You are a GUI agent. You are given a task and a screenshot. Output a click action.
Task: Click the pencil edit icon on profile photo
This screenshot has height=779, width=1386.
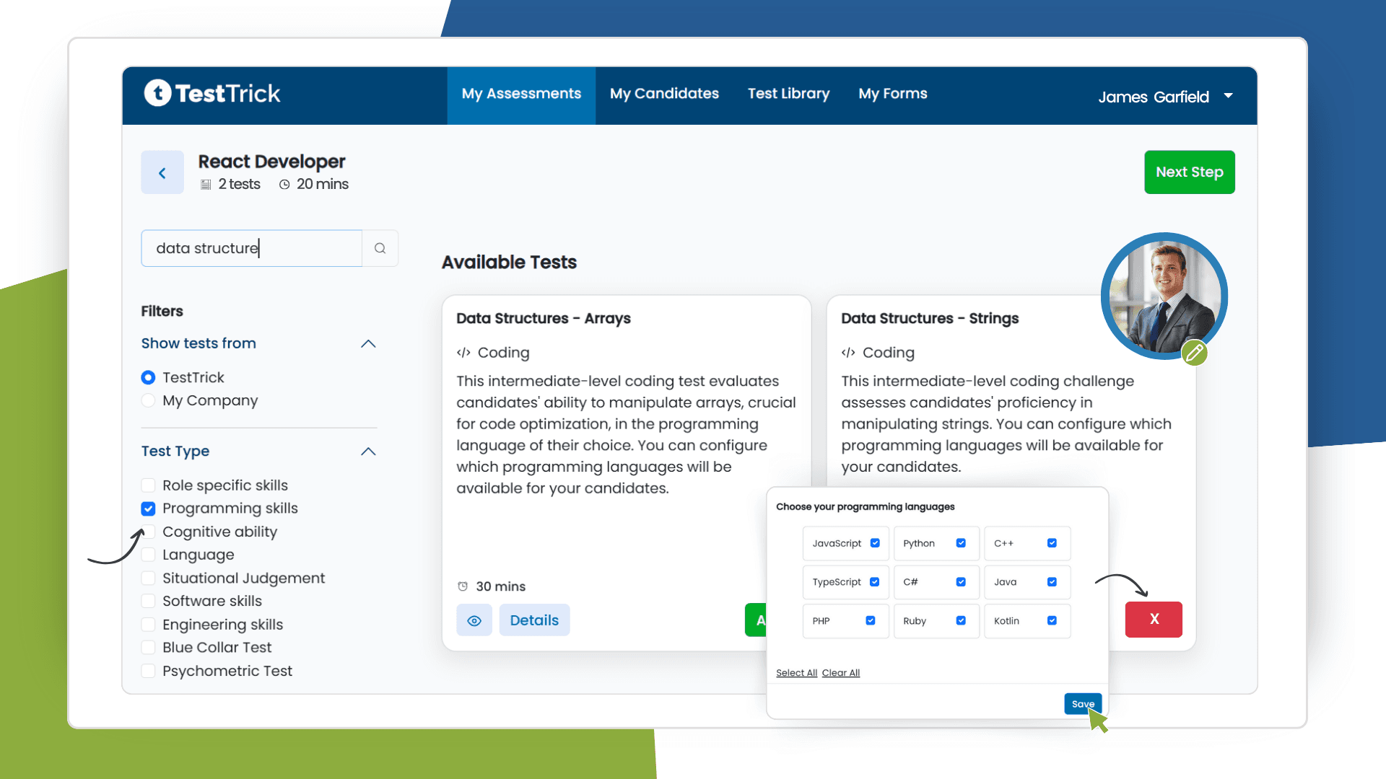[1195, 353]
